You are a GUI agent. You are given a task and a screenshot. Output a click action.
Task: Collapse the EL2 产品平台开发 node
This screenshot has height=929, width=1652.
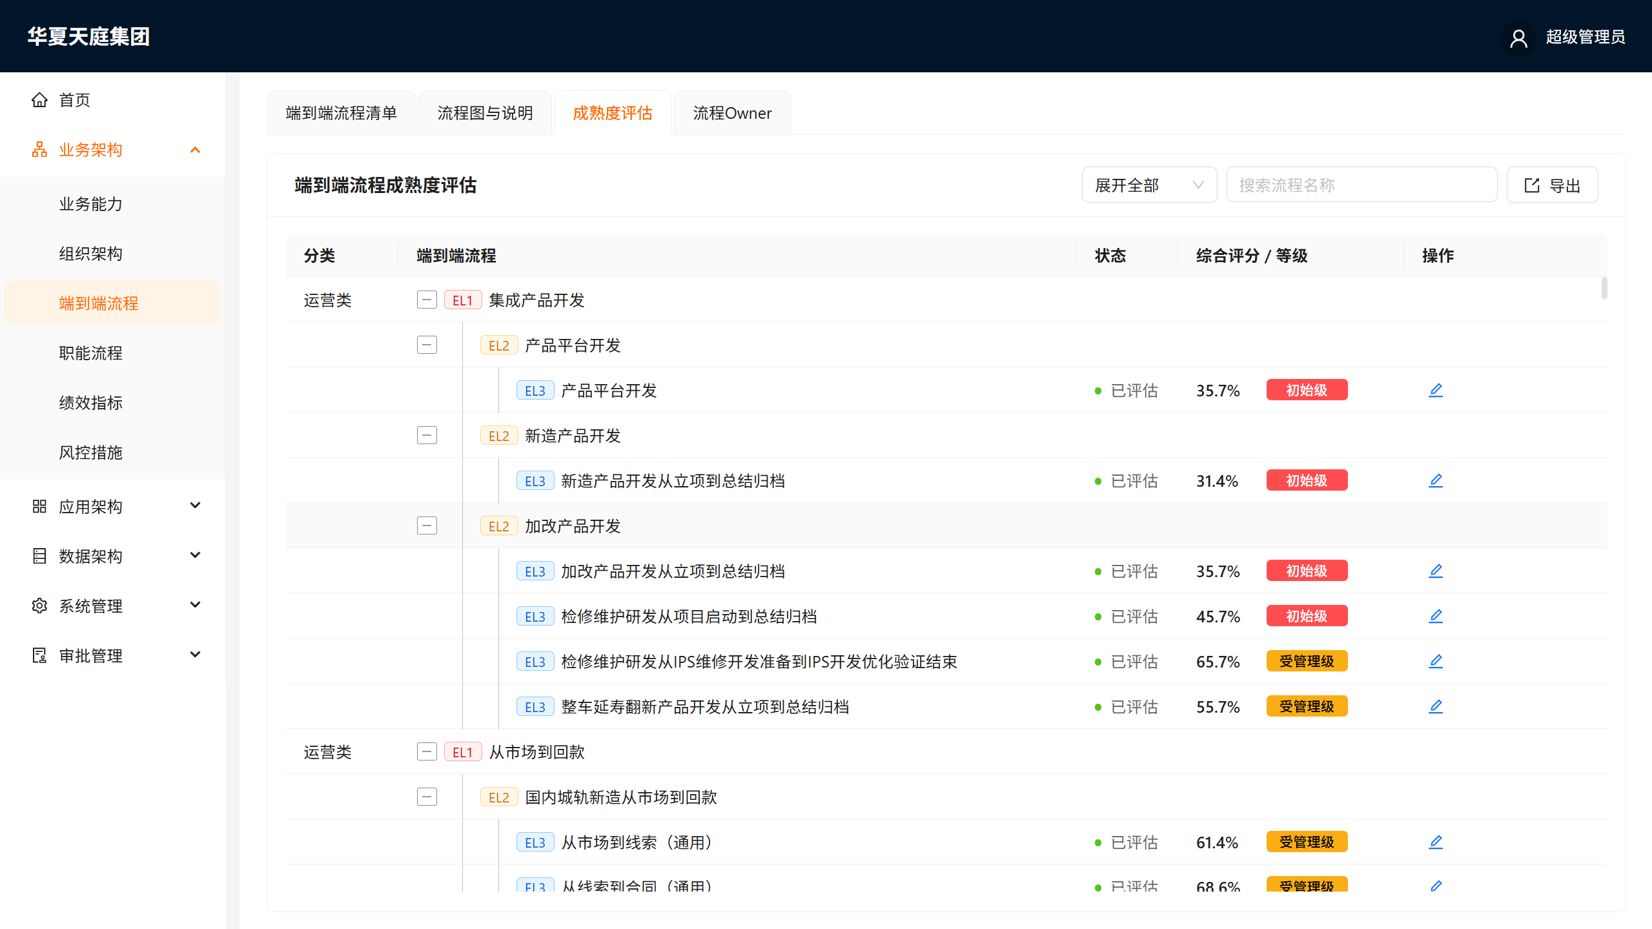pyautogui.click(x=427, y=345)
